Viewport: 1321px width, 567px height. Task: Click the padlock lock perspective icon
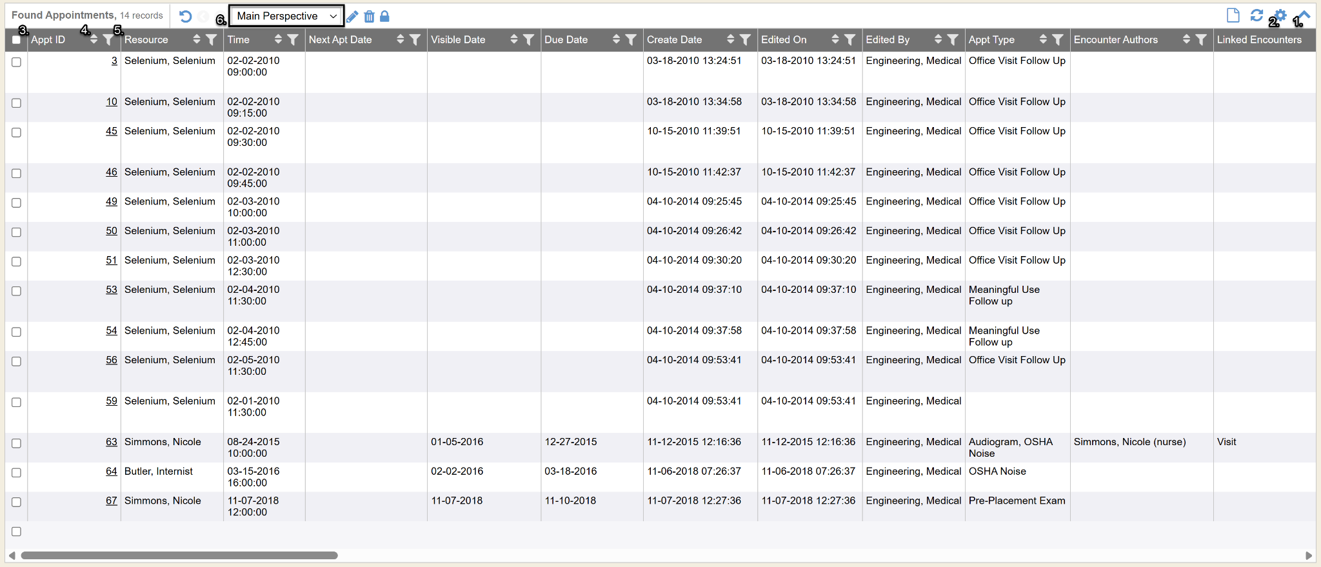(x=384, y=17)
